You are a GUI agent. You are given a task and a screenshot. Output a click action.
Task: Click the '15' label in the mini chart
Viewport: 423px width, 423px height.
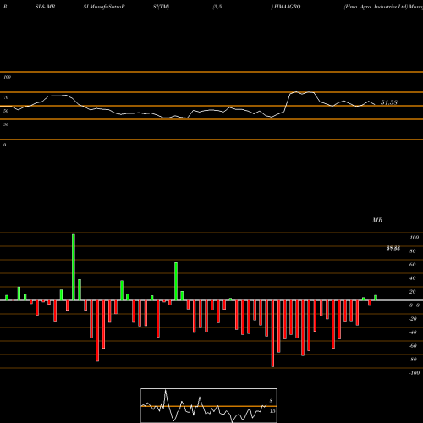[272, 411]
